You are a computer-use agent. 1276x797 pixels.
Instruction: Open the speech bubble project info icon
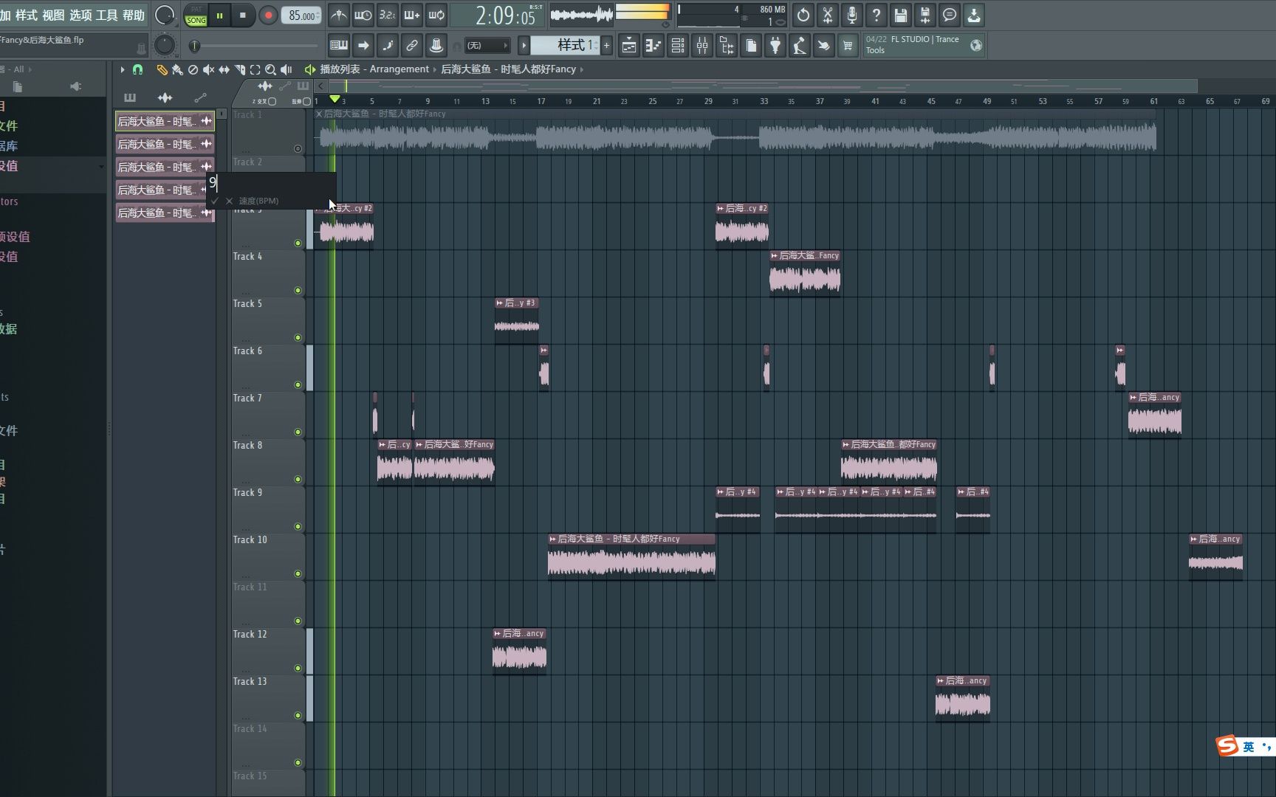(x=950, y=15)
